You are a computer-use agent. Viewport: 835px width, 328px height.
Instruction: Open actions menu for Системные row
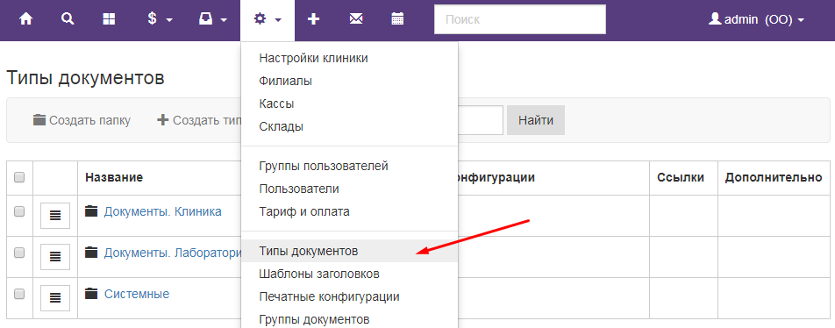point(55,297)
